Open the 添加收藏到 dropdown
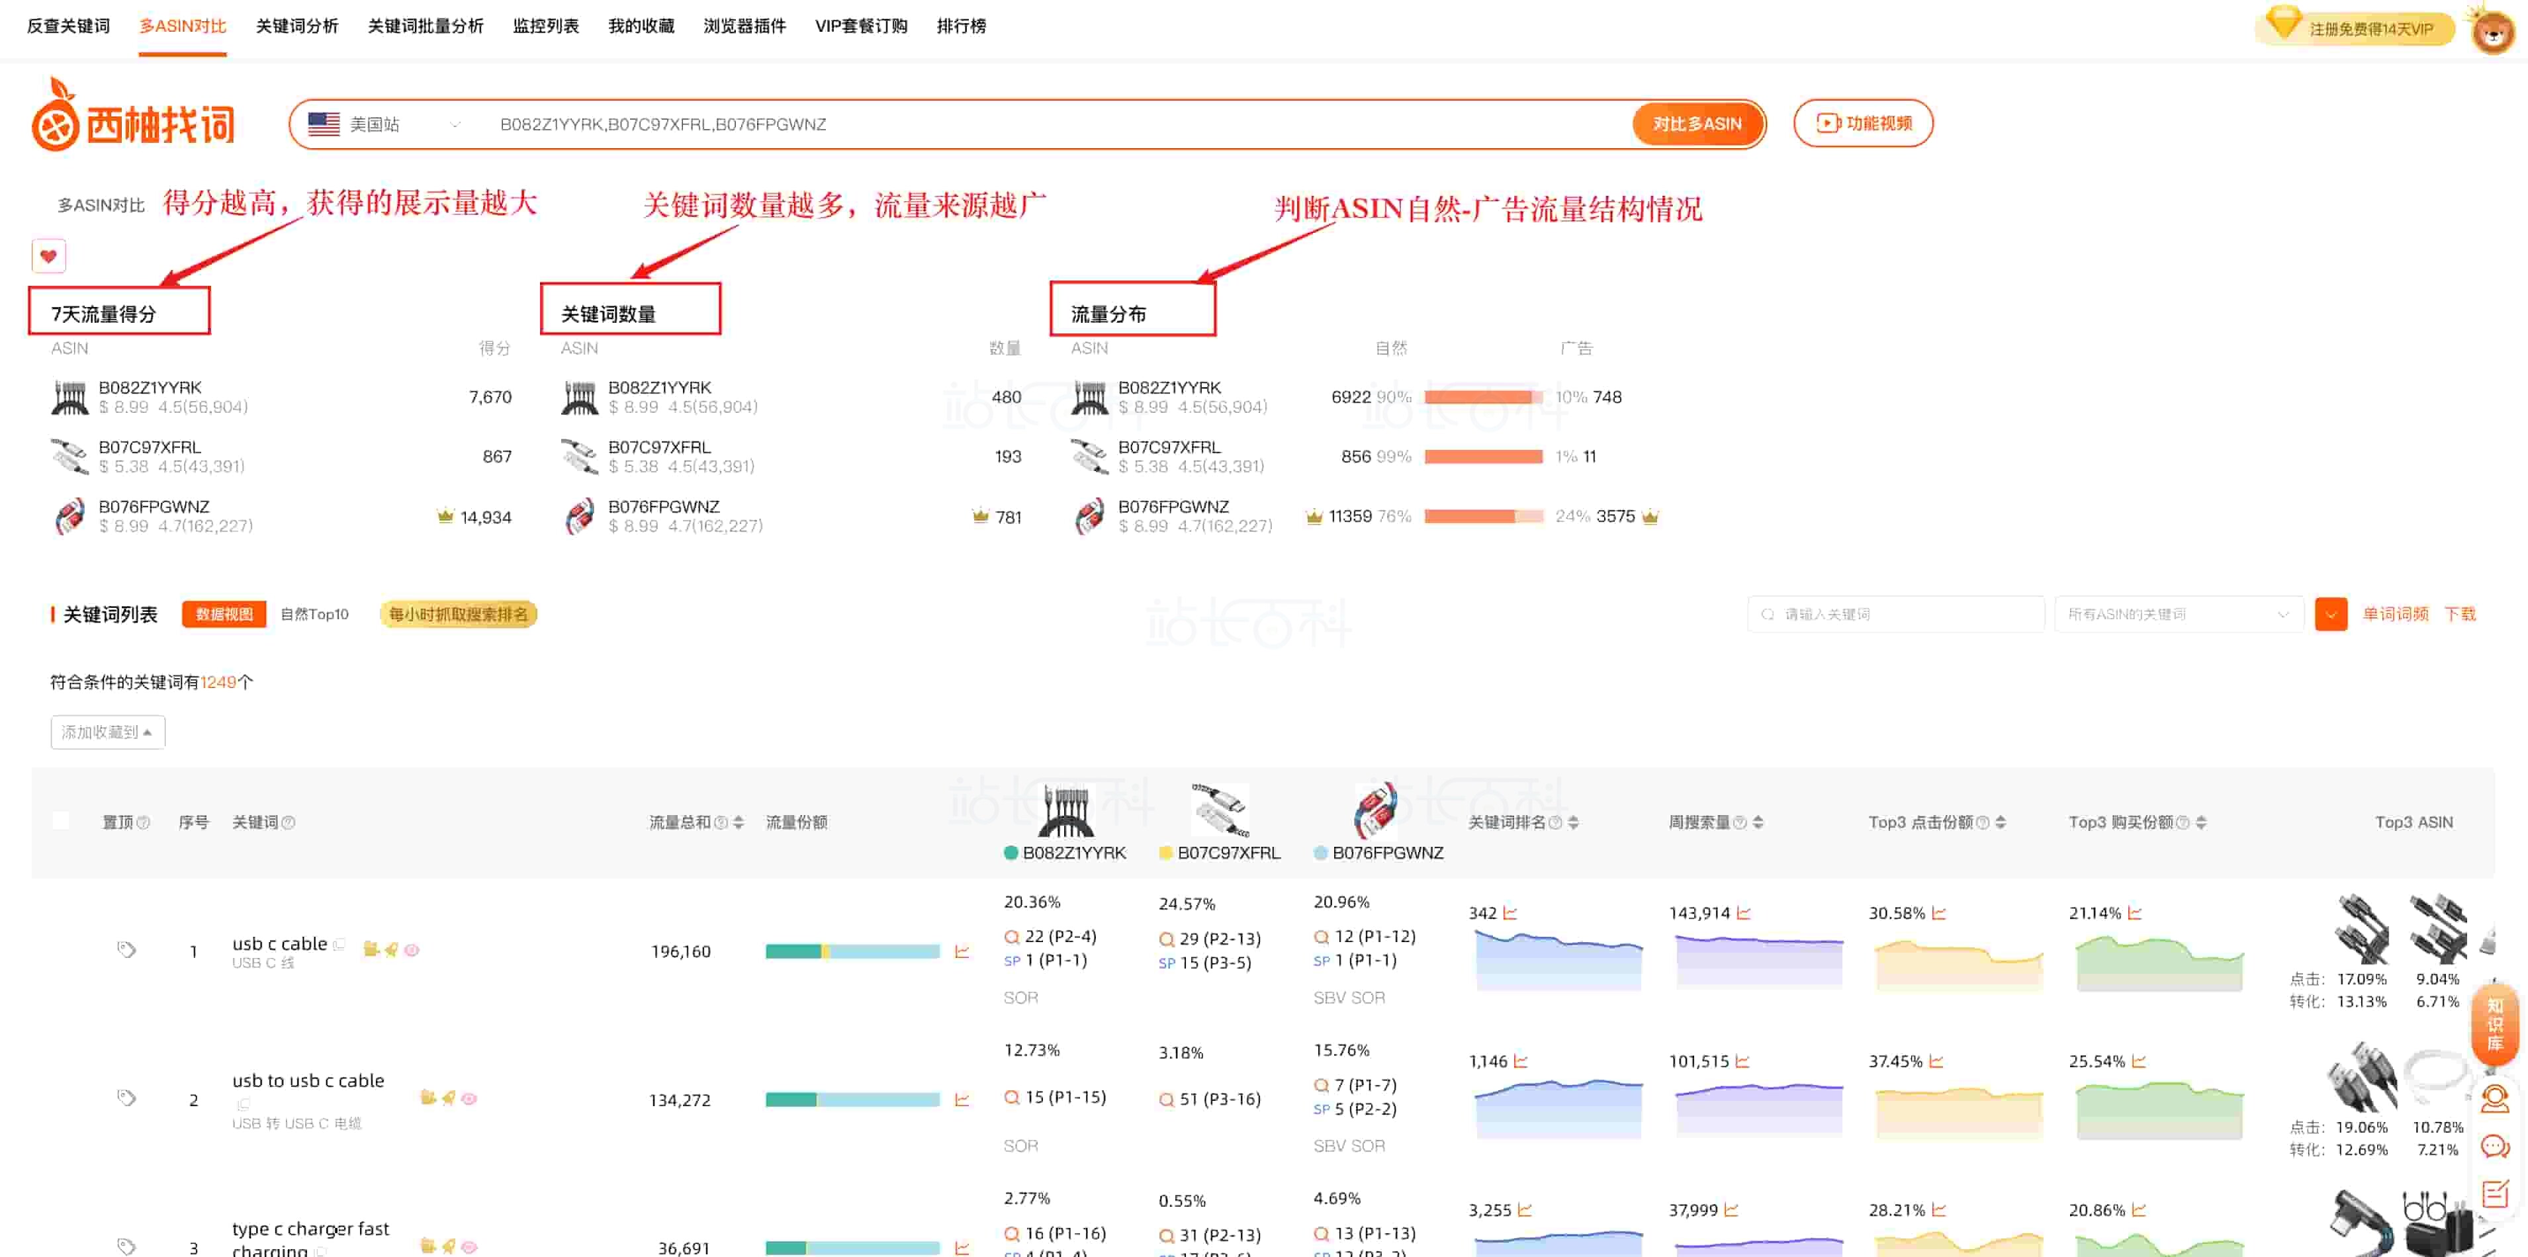 click(x=107, y=732)
